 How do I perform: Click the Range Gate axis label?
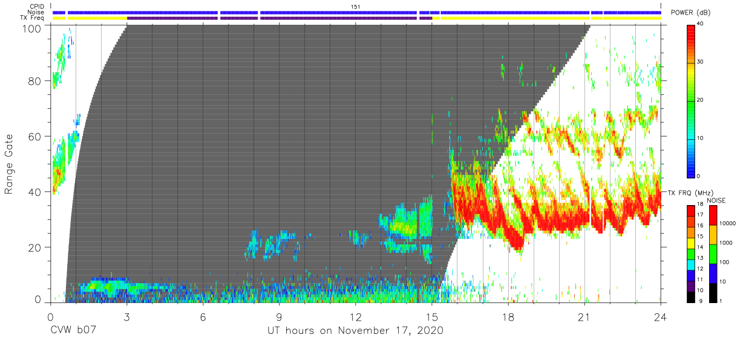click(x=9, y=163)
